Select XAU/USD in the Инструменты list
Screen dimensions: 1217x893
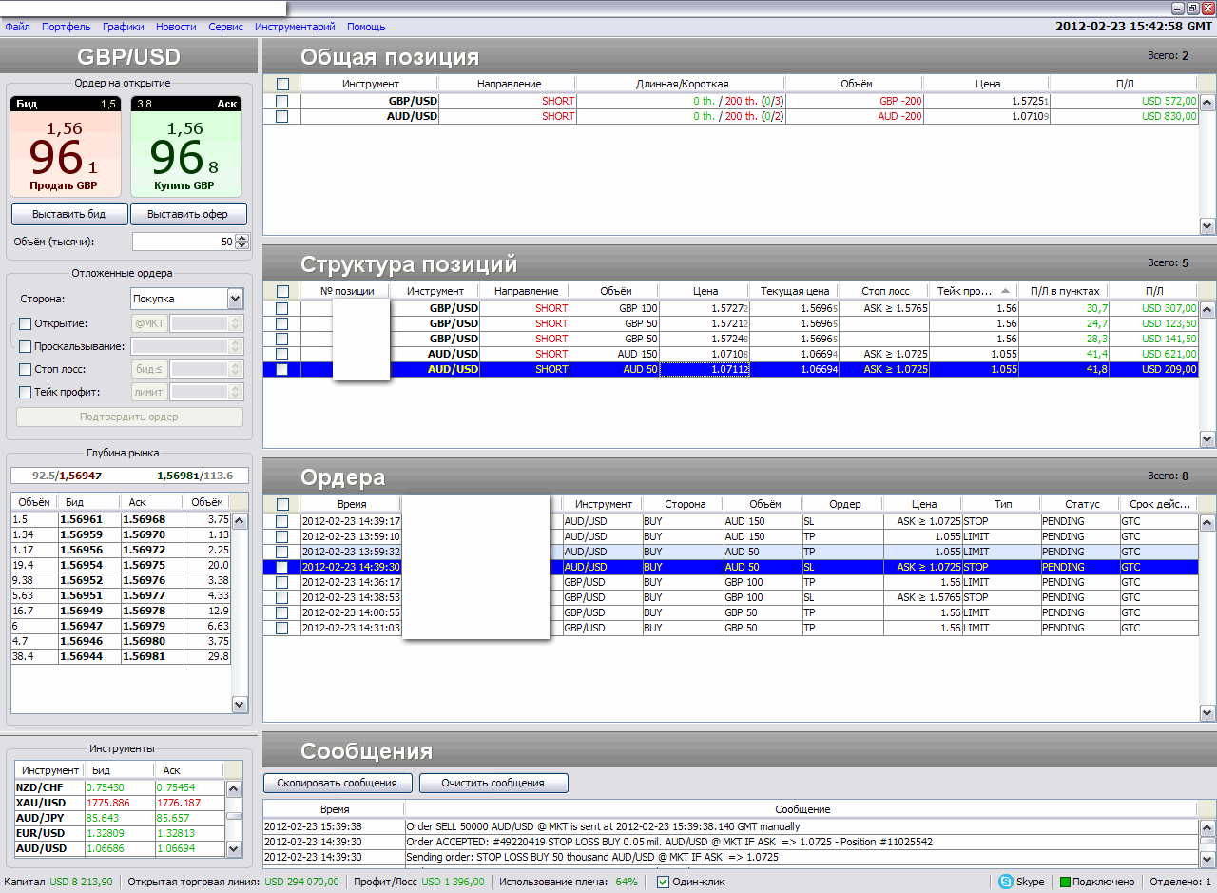119,803
